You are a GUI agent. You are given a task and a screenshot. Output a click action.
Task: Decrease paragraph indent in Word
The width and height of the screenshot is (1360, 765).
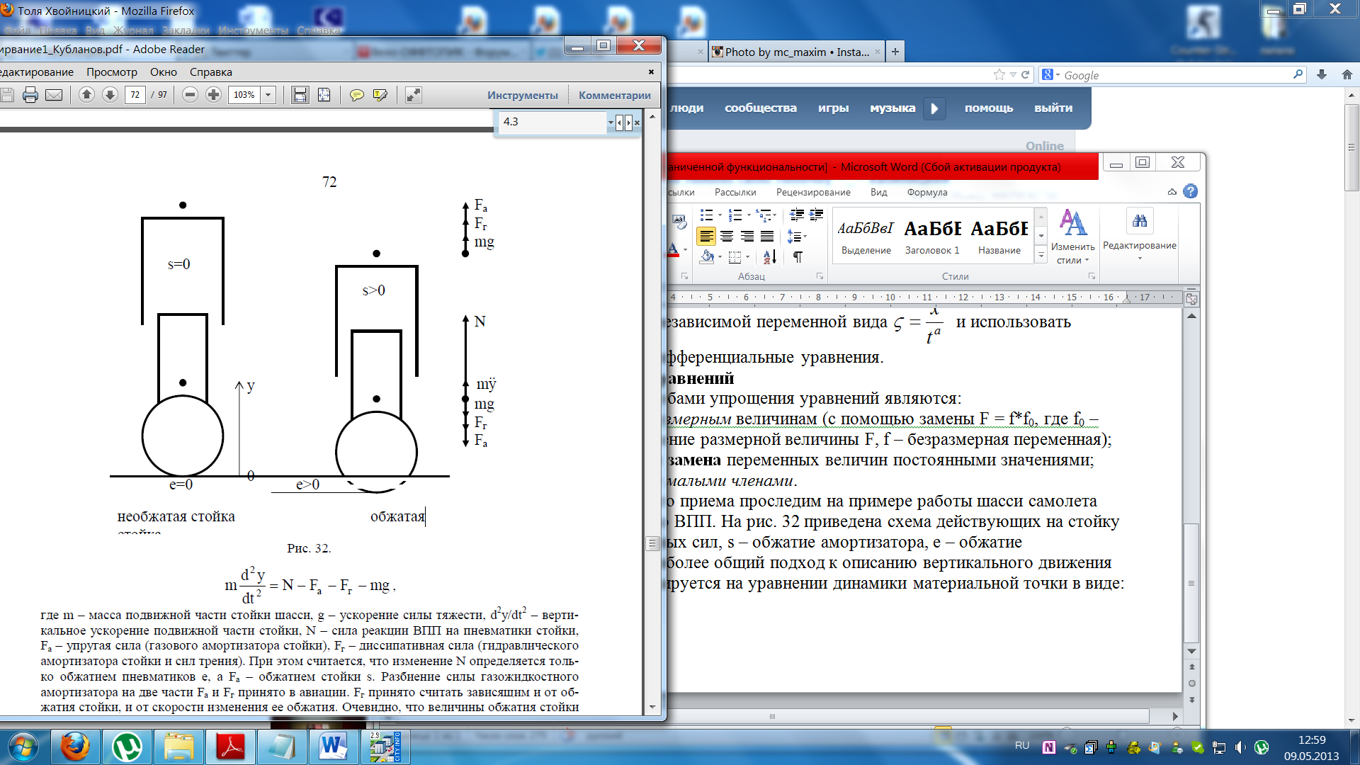click(797, 215)
